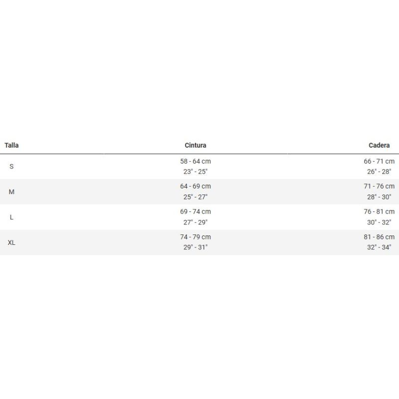399x399 pixels.
Task: Click the 81 - 86 cm hip value
Action: tap(379, 237)
